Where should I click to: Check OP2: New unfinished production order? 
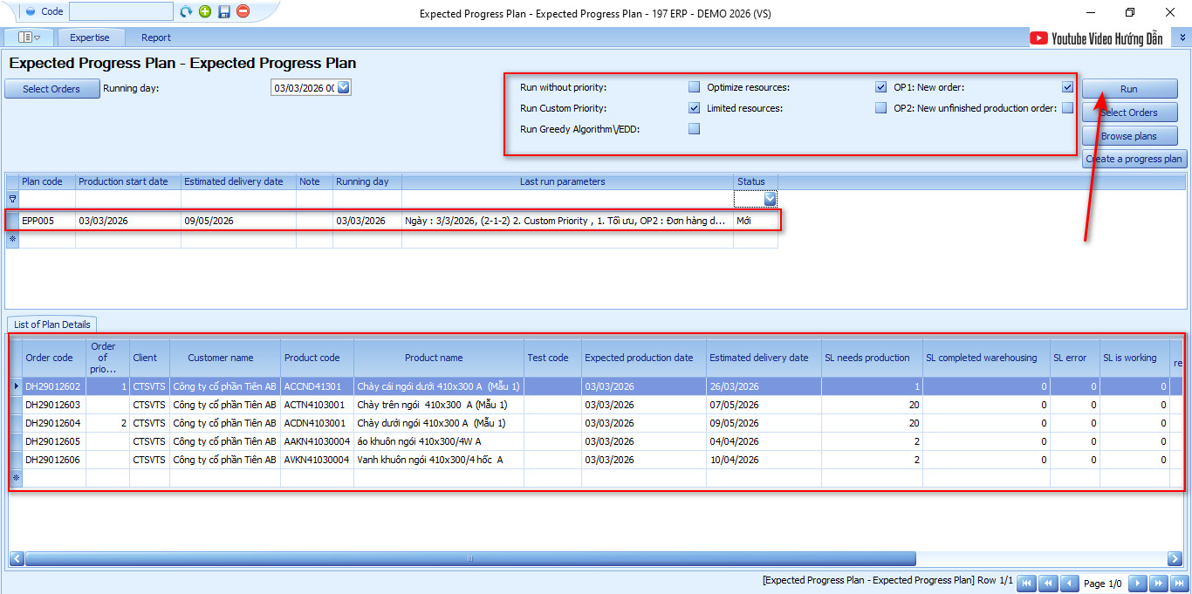pos(1067,108)
